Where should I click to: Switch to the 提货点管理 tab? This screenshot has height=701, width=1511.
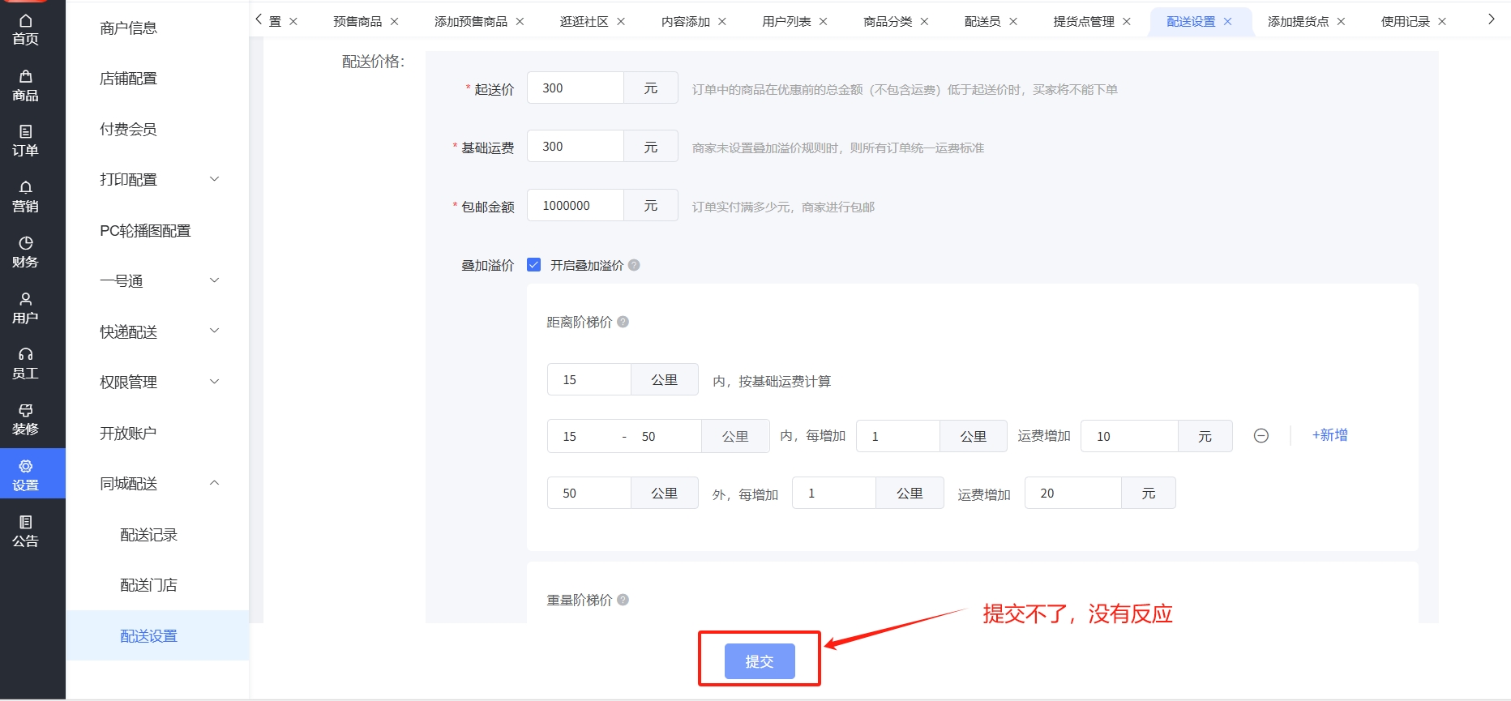tap(1083, 22)
